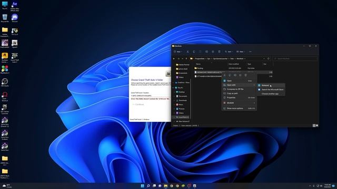Launch Rockstar Games Launcher desktop icon
The width and height of the screenshot is (337, 189).
coord(5,57)
